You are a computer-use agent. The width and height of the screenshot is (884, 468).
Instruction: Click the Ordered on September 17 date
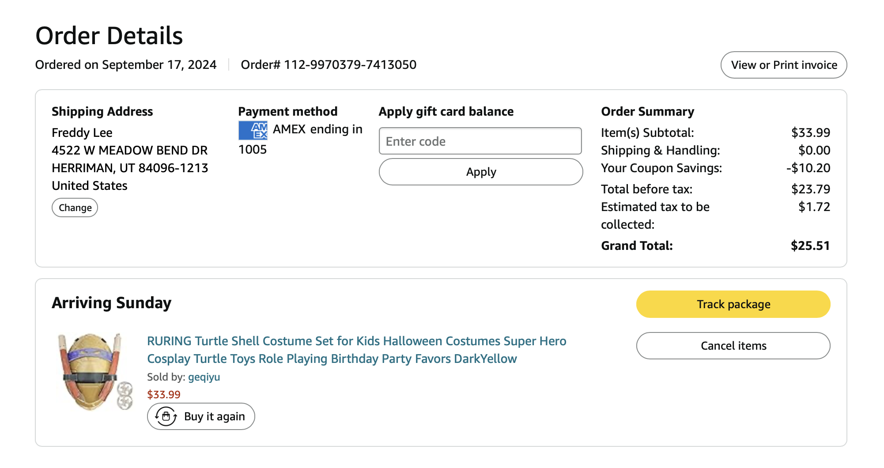[x=126, y=65]
